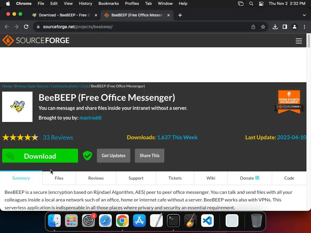This screenshot has height=233, width=311.
Task: Reload the page
Action: point(26,27)
